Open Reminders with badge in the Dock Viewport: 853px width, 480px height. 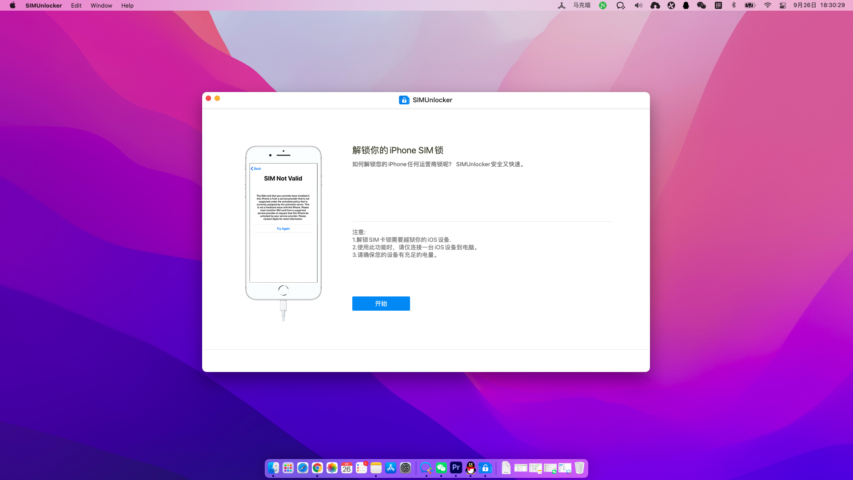[361, 468]
